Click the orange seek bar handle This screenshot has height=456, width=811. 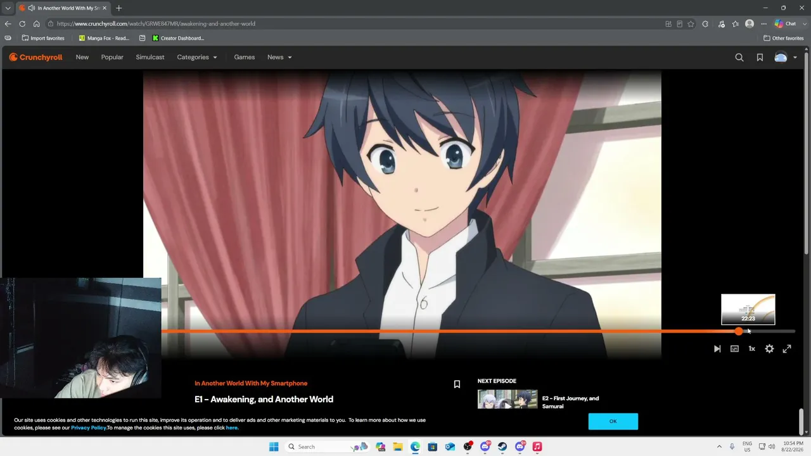pyautogui.click(x=739, y=331)
